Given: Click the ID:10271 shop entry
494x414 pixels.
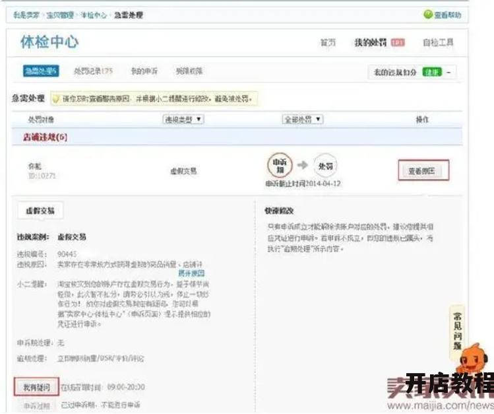Looking at the screenshot, I should click(x=42, y=176).
